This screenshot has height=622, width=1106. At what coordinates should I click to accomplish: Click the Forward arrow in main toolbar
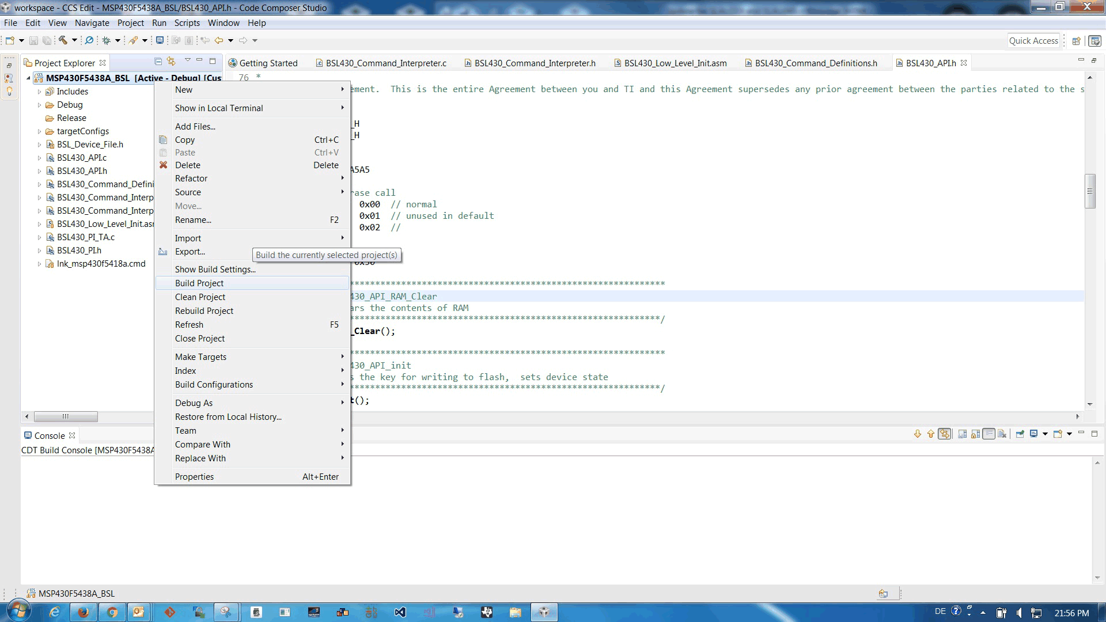coord(243,40)
